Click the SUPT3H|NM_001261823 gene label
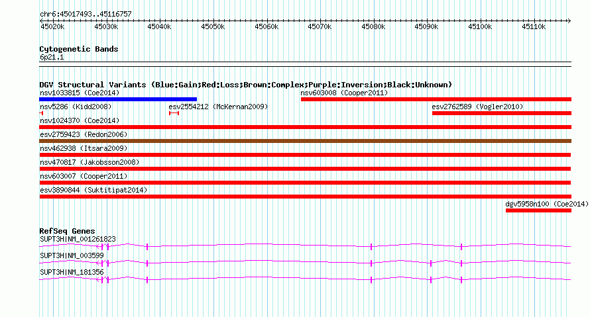 [78, 239]
